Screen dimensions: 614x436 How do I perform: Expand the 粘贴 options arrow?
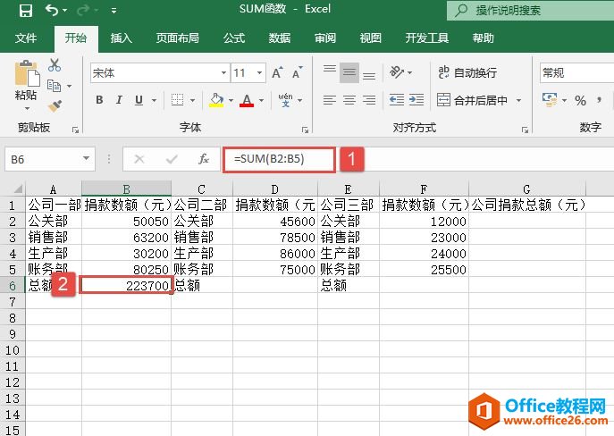coord(27,108)
